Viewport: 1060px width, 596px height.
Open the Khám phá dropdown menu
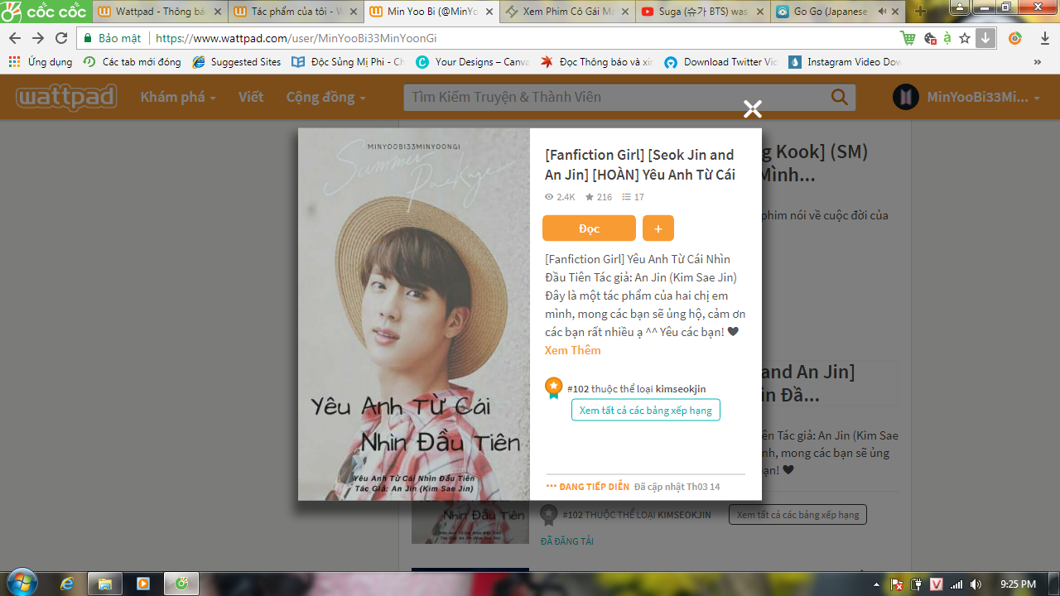178,97
